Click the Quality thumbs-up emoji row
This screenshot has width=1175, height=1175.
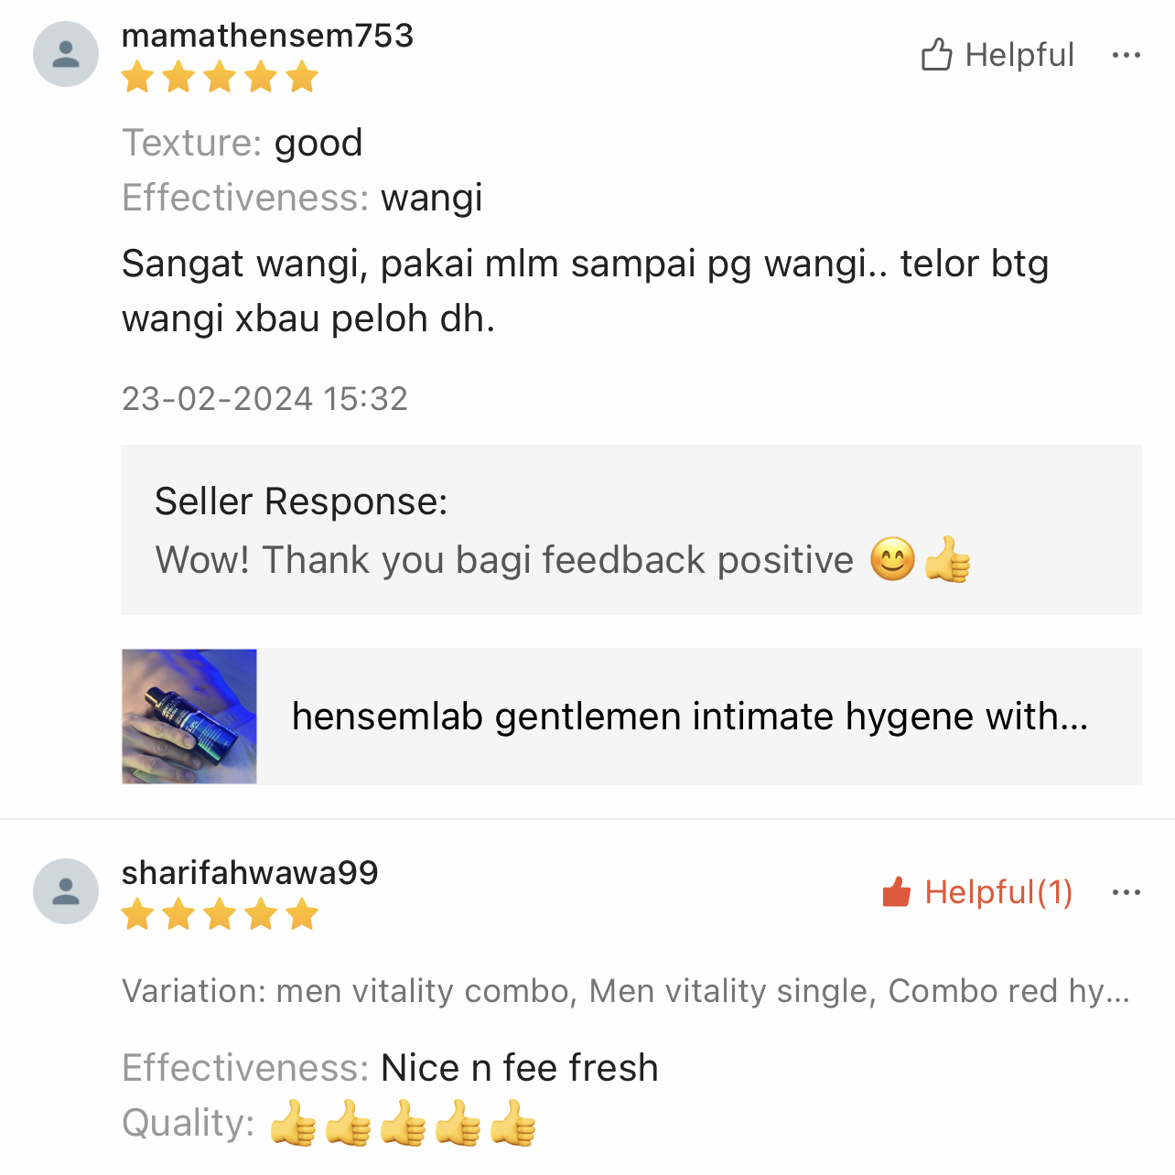point(403,1124)
